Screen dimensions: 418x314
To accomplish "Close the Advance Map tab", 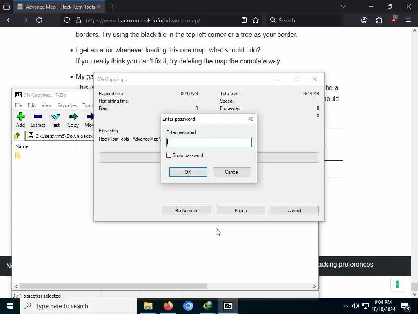I will pos(99,7).
